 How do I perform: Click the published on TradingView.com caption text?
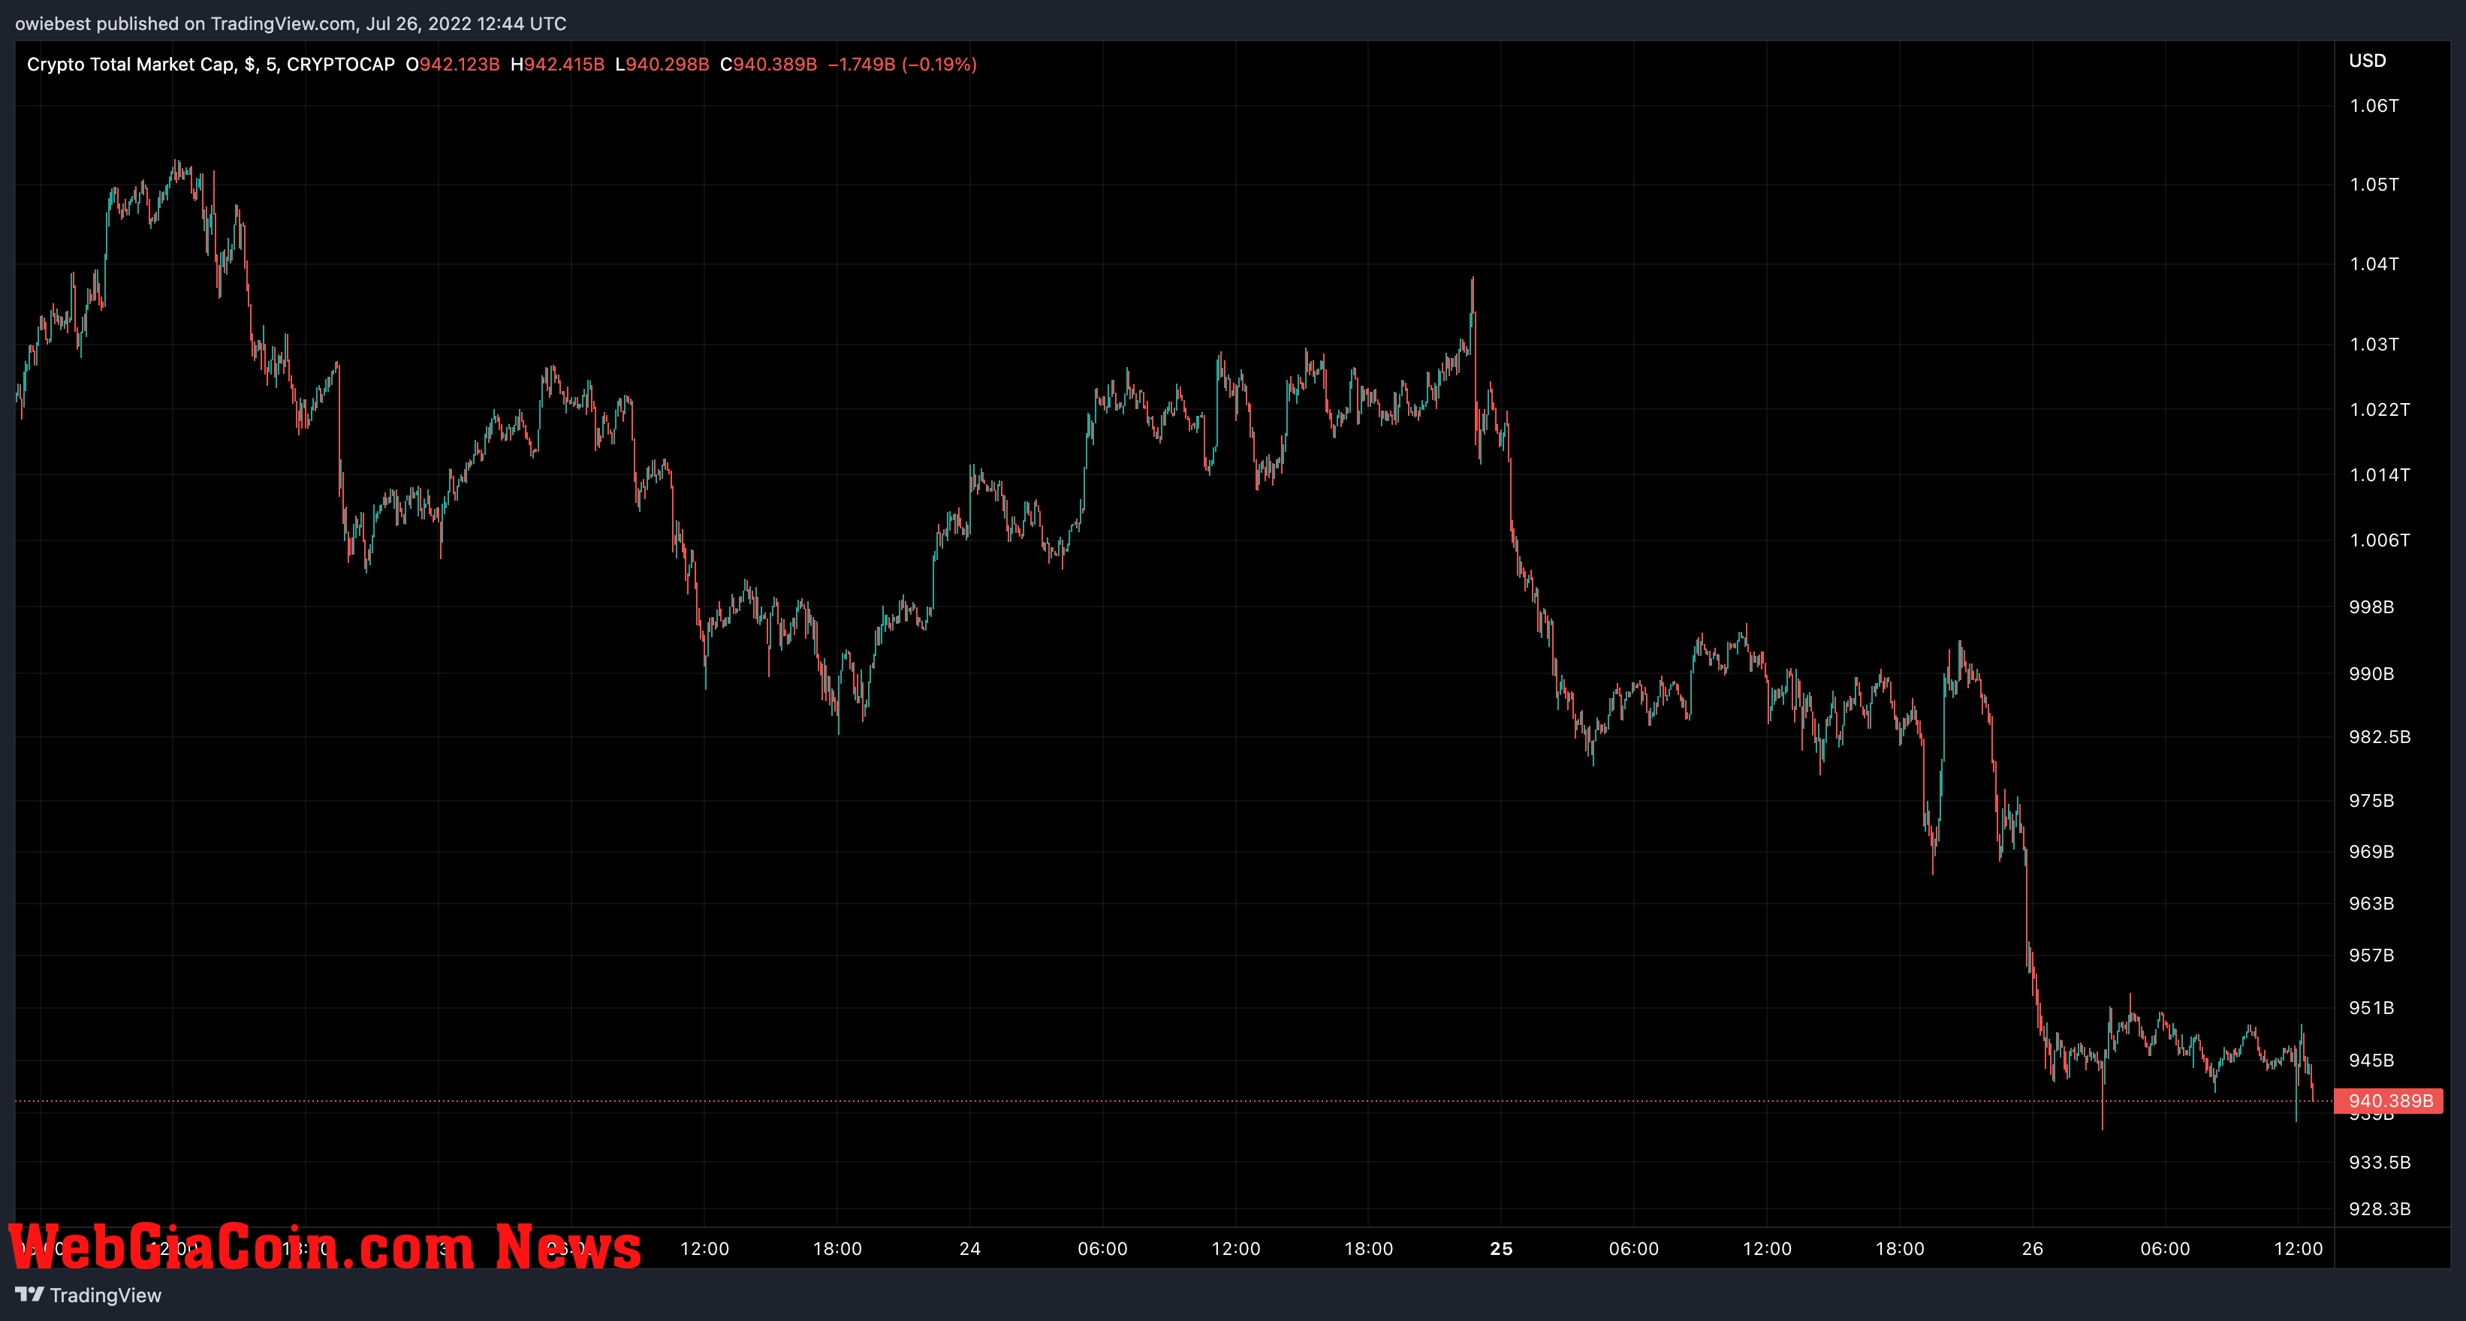coord(290,23)
